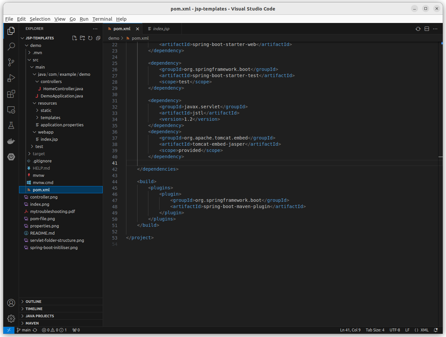Open the Accounts menu icon
Screen dimensions: 446x337
[x=11, y=303]
